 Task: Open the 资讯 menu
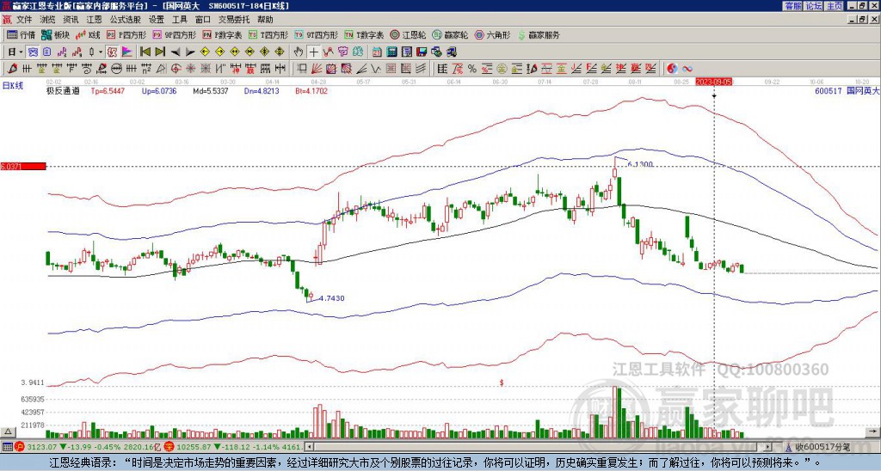[71, 20]
